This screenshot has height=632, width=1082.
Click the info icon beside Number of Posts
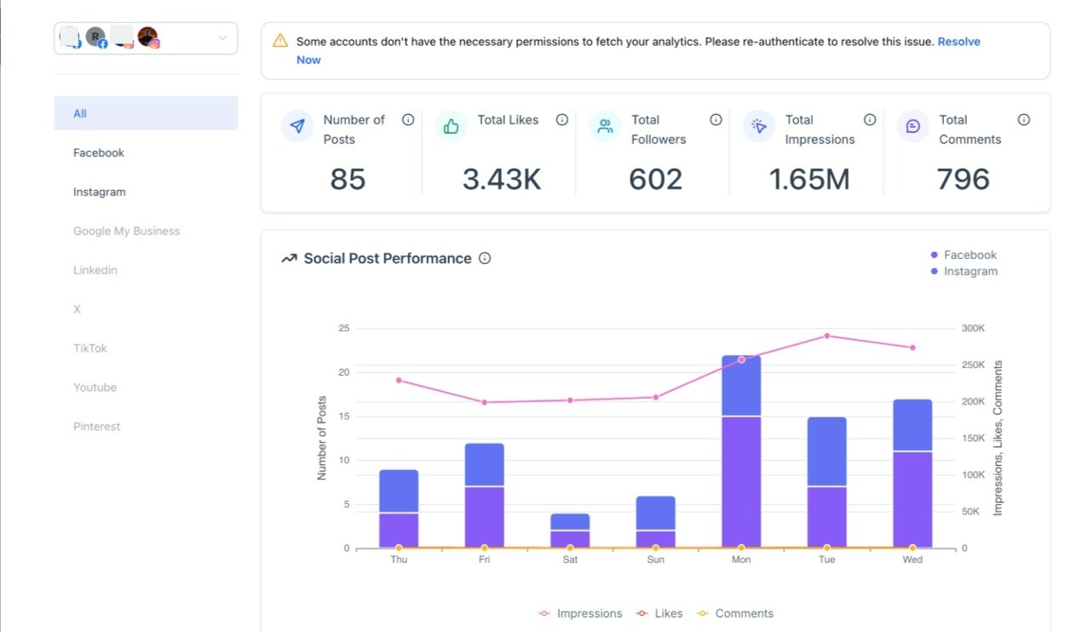tap(408, 120)
